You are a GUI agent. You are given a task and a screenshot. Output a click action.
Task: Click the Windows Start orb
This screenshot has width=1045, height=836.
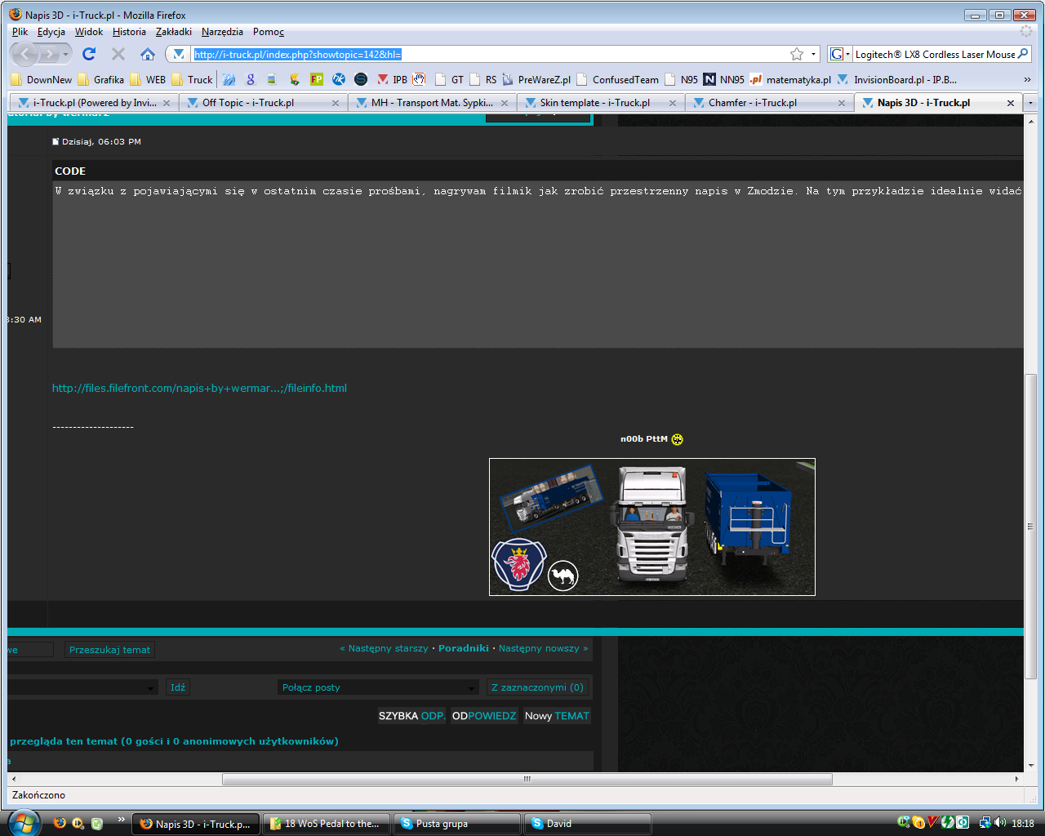pos(23,821)
